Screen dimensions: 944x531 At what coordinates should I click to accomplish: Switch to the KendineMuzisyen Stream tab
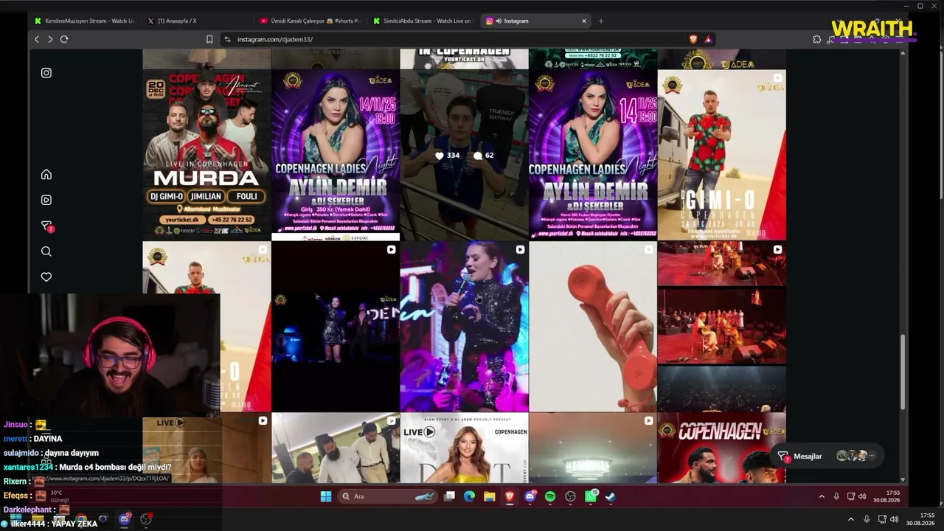point(83,21)
